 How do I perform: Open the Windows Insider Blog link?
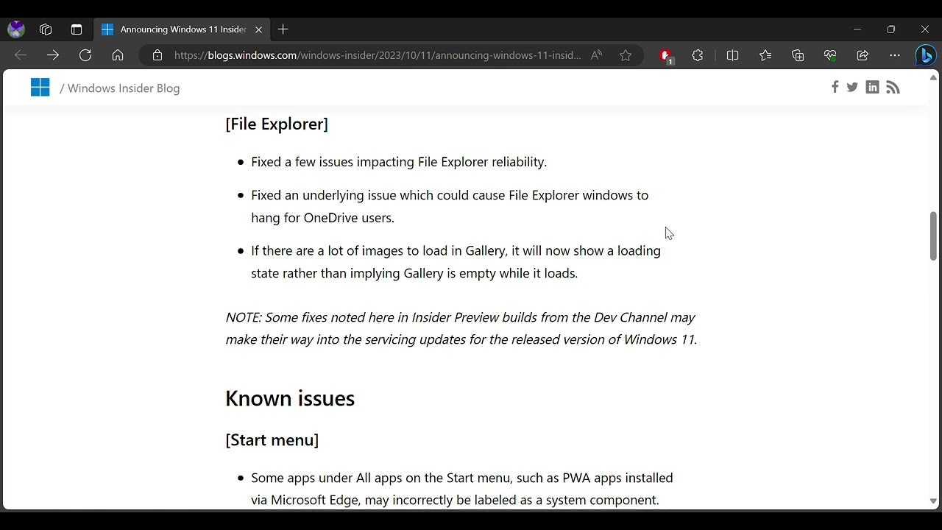pos(124,88)
